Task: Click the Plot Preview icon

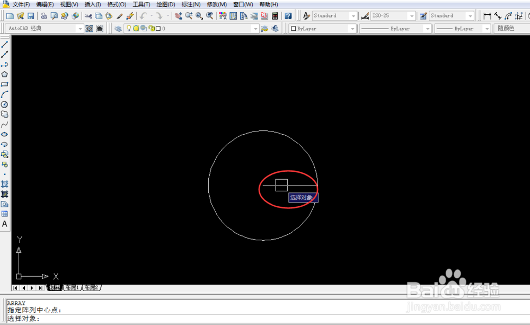Action: [54, 16]
